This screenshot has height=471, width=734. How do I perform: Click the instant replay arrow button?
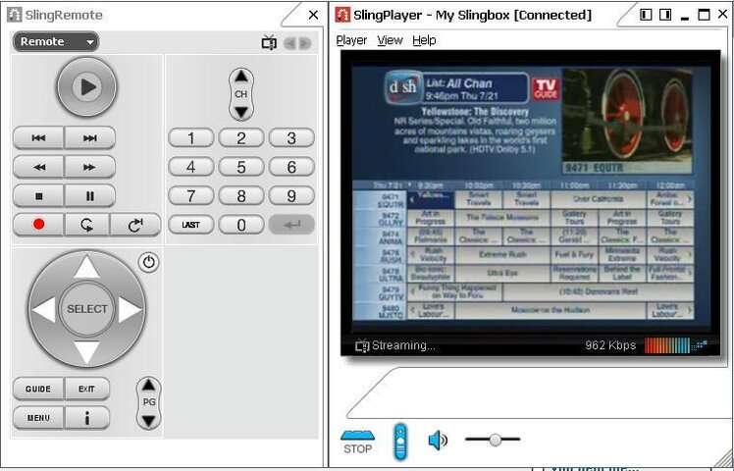[x=87, y=225]
